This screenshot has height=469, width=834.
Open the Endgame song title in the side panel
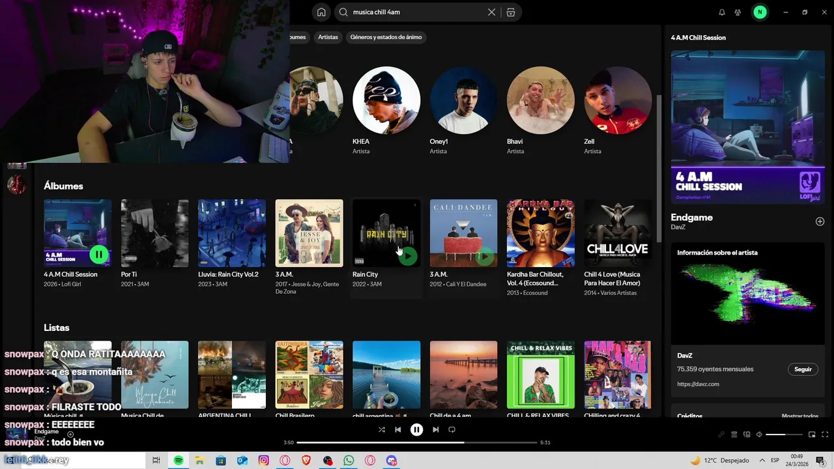(691, 218)
